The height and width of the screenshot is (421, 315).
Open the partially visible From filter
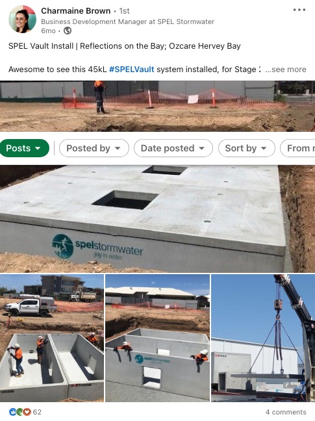[x=297, y=148]
